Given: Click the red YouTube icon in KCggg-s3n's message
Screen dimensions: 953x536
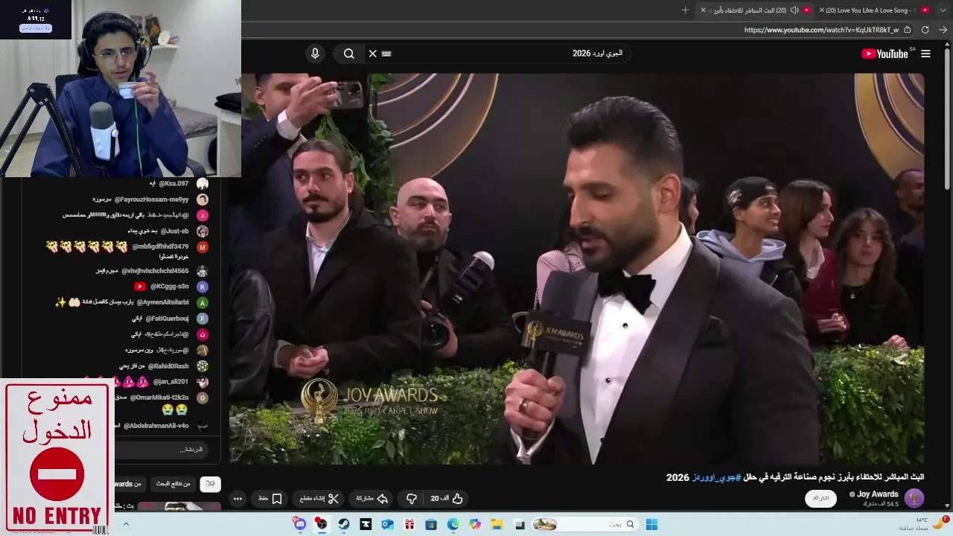Looking at the screenshot, I should [x=140, y=286].
